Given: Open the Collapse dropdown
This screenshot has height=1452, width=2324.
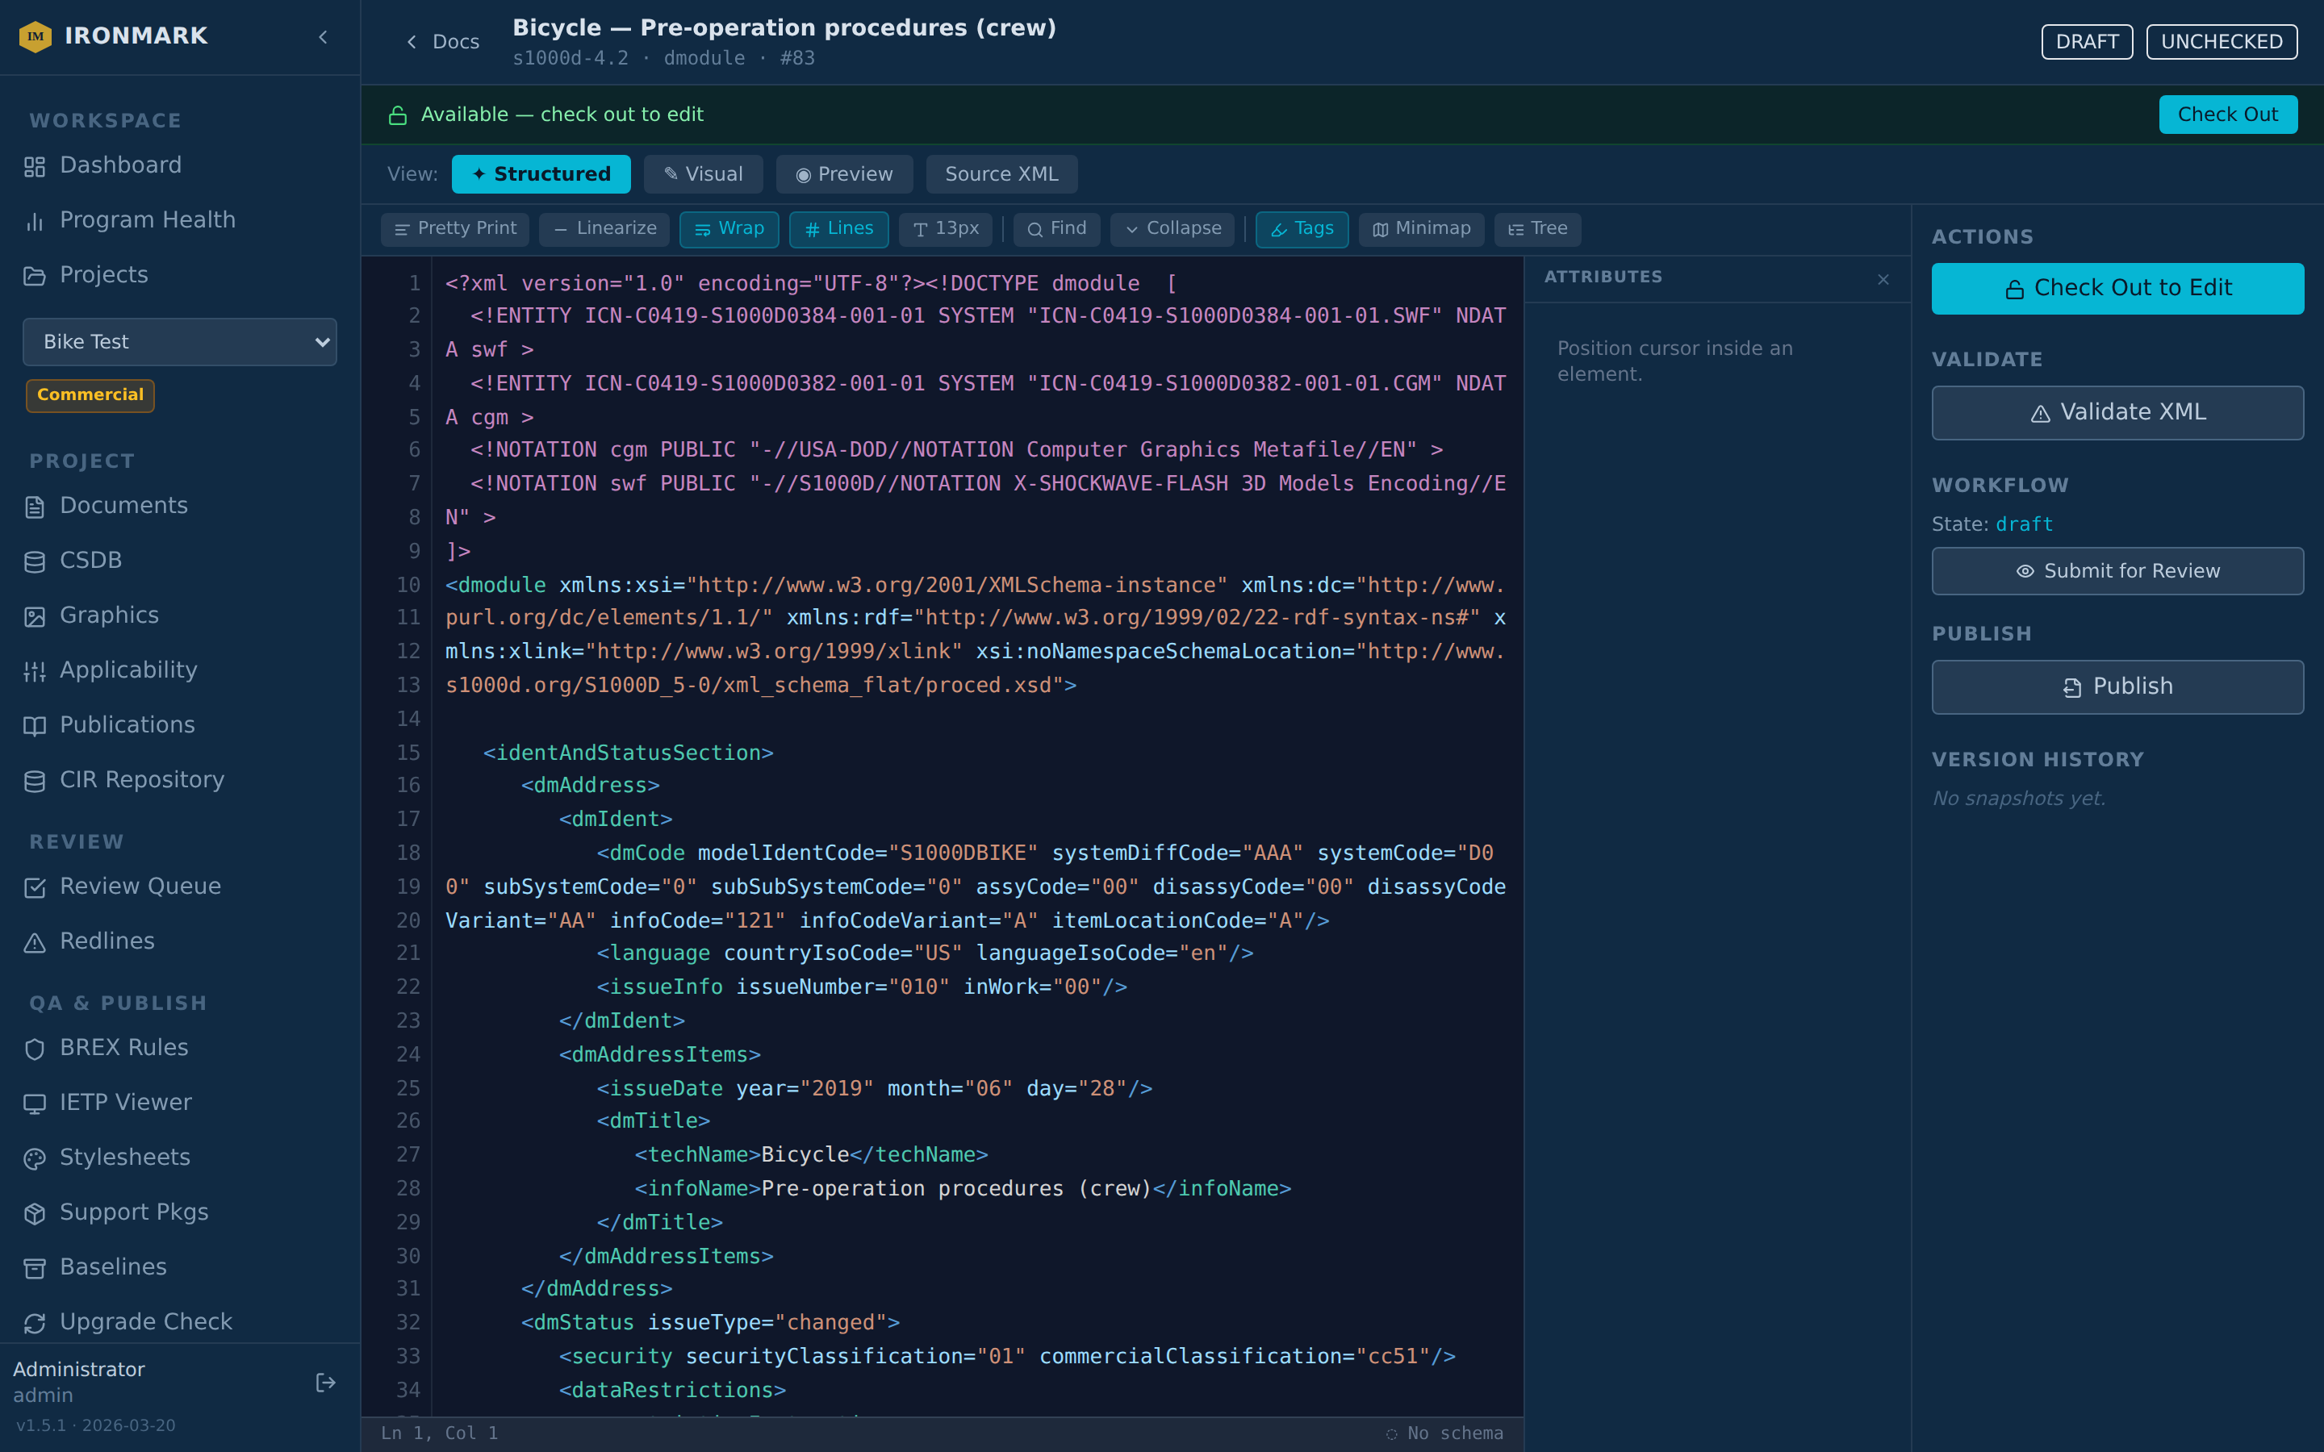Looking at the screenshot, I should pyautogui.click(x=1172, y=228).
